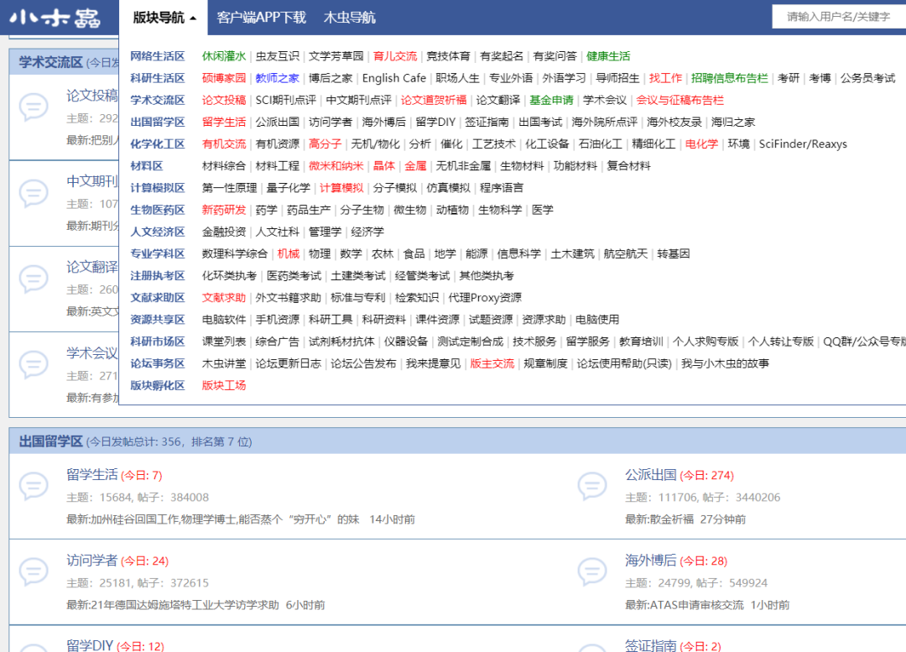Click the chat bubble icon beside 学术会议
The image size is (906, 652).
point(34,364)
